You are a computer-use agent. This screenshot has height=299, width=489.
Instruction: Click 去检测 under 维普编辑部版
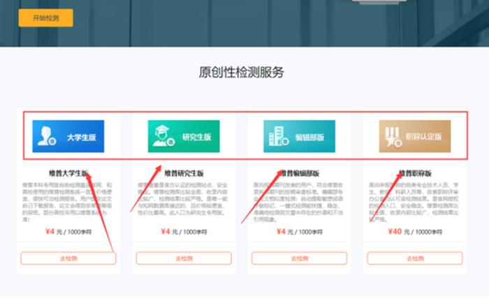click(300, 258)
